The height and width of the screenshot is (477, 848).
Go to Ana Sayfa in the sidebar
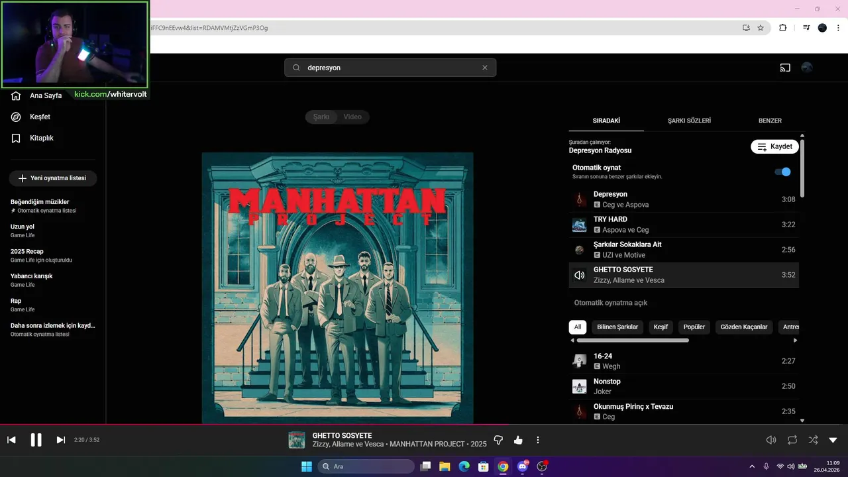click(x=38, y=95)
